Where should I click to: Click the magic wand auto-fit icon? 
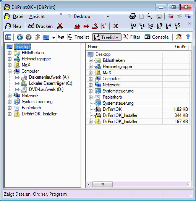[x=95, y=26]
